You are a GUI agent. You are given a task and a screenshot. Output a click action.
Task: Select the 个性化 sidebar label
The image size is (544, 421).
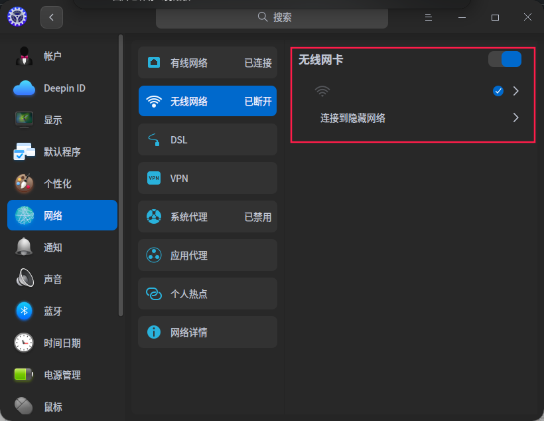tap(58, 184)
